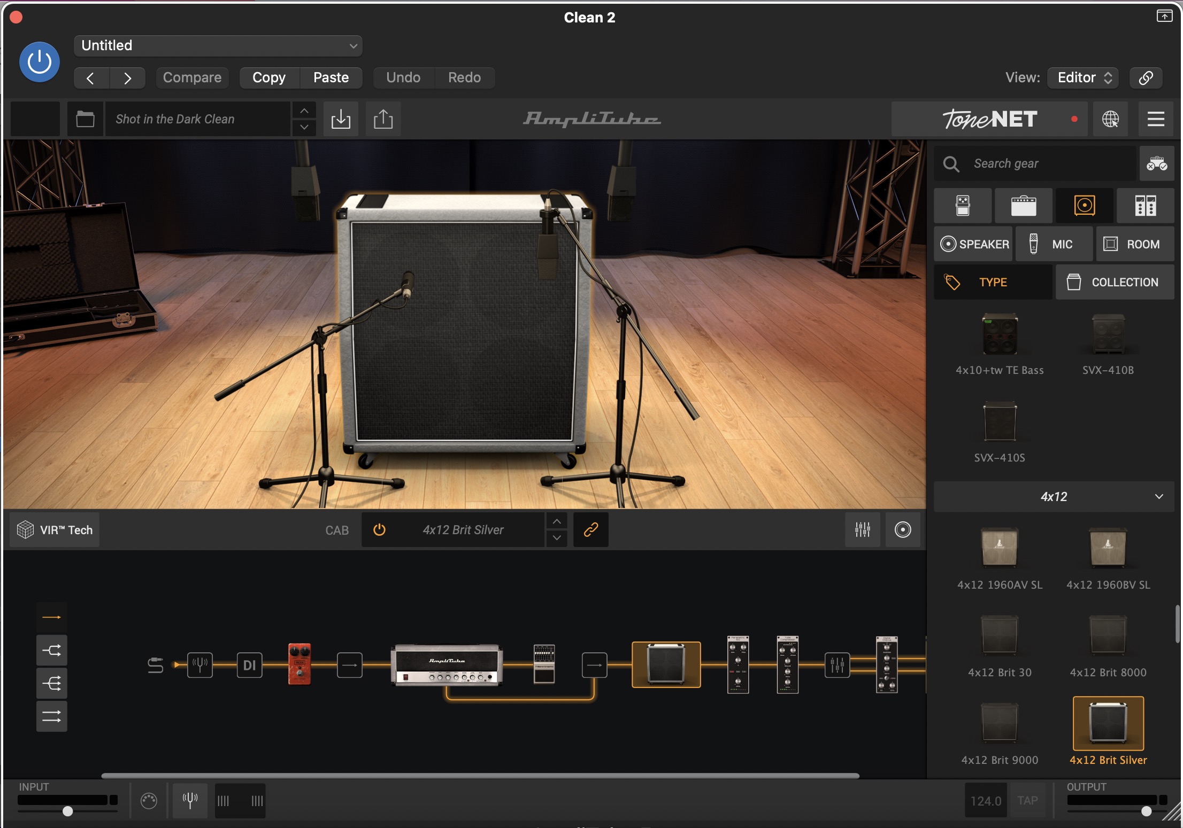This screenshot has width=1183, height=828.
Task: Step to next preset with down arrow
Action: pyautogui.click(x=304, y=127)
